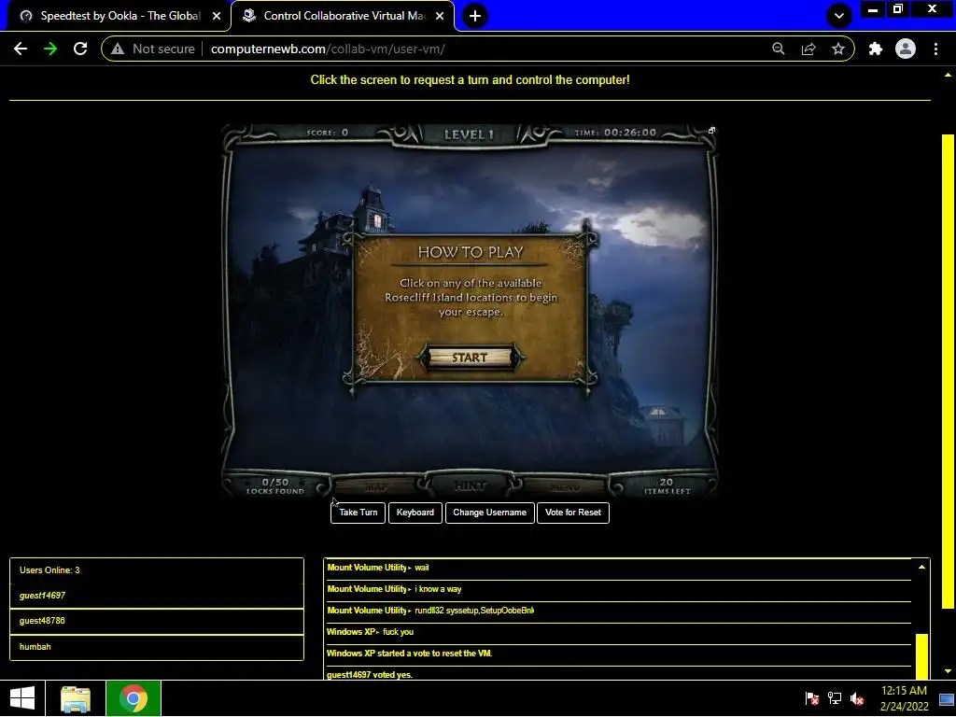The height and width of the screenshot is (717, 956).
Task: Click the MENU button in the game
Action: pos(565,487)
